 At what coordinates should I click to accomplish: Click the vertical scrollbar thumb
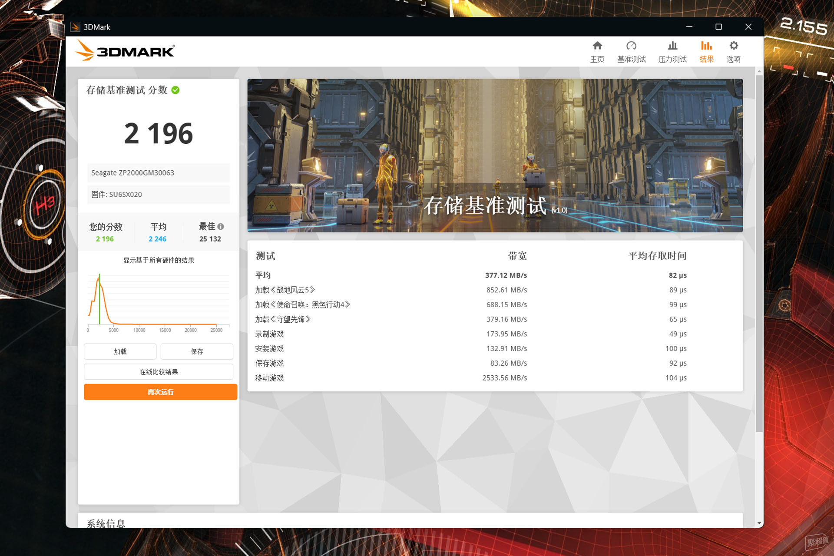pos(759,253)
